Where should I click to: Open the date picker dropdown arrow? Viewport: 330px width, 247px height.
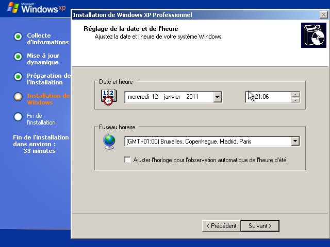[217, 97]
